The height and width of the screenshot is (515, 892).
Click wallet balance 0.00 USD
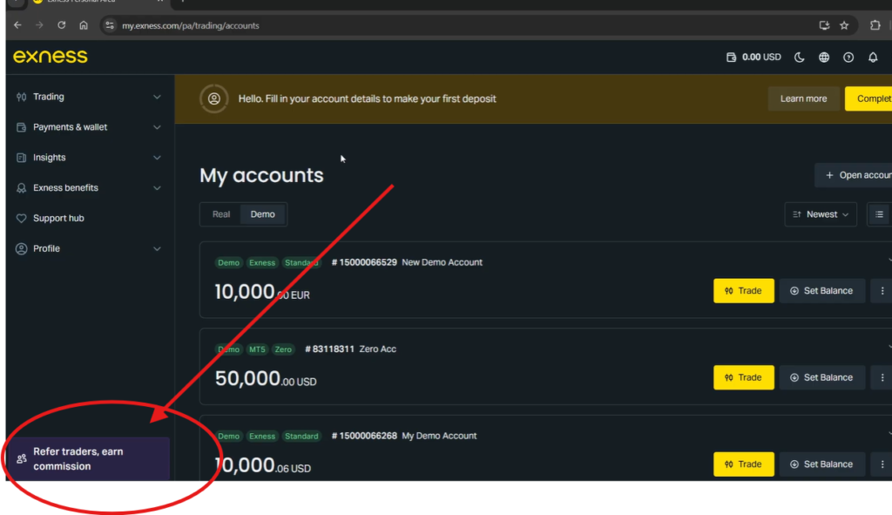click(753, 57)
